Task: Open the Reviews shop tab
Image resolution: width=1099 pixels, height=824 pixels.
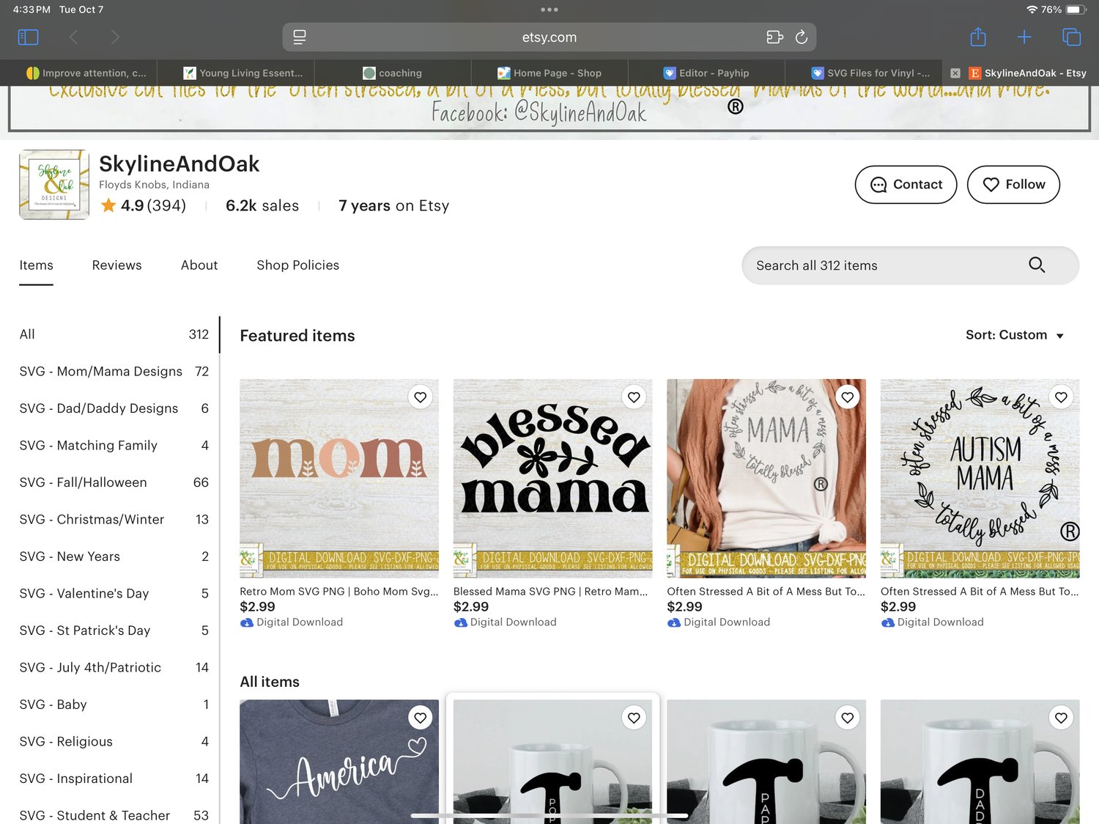Action: 116,265
